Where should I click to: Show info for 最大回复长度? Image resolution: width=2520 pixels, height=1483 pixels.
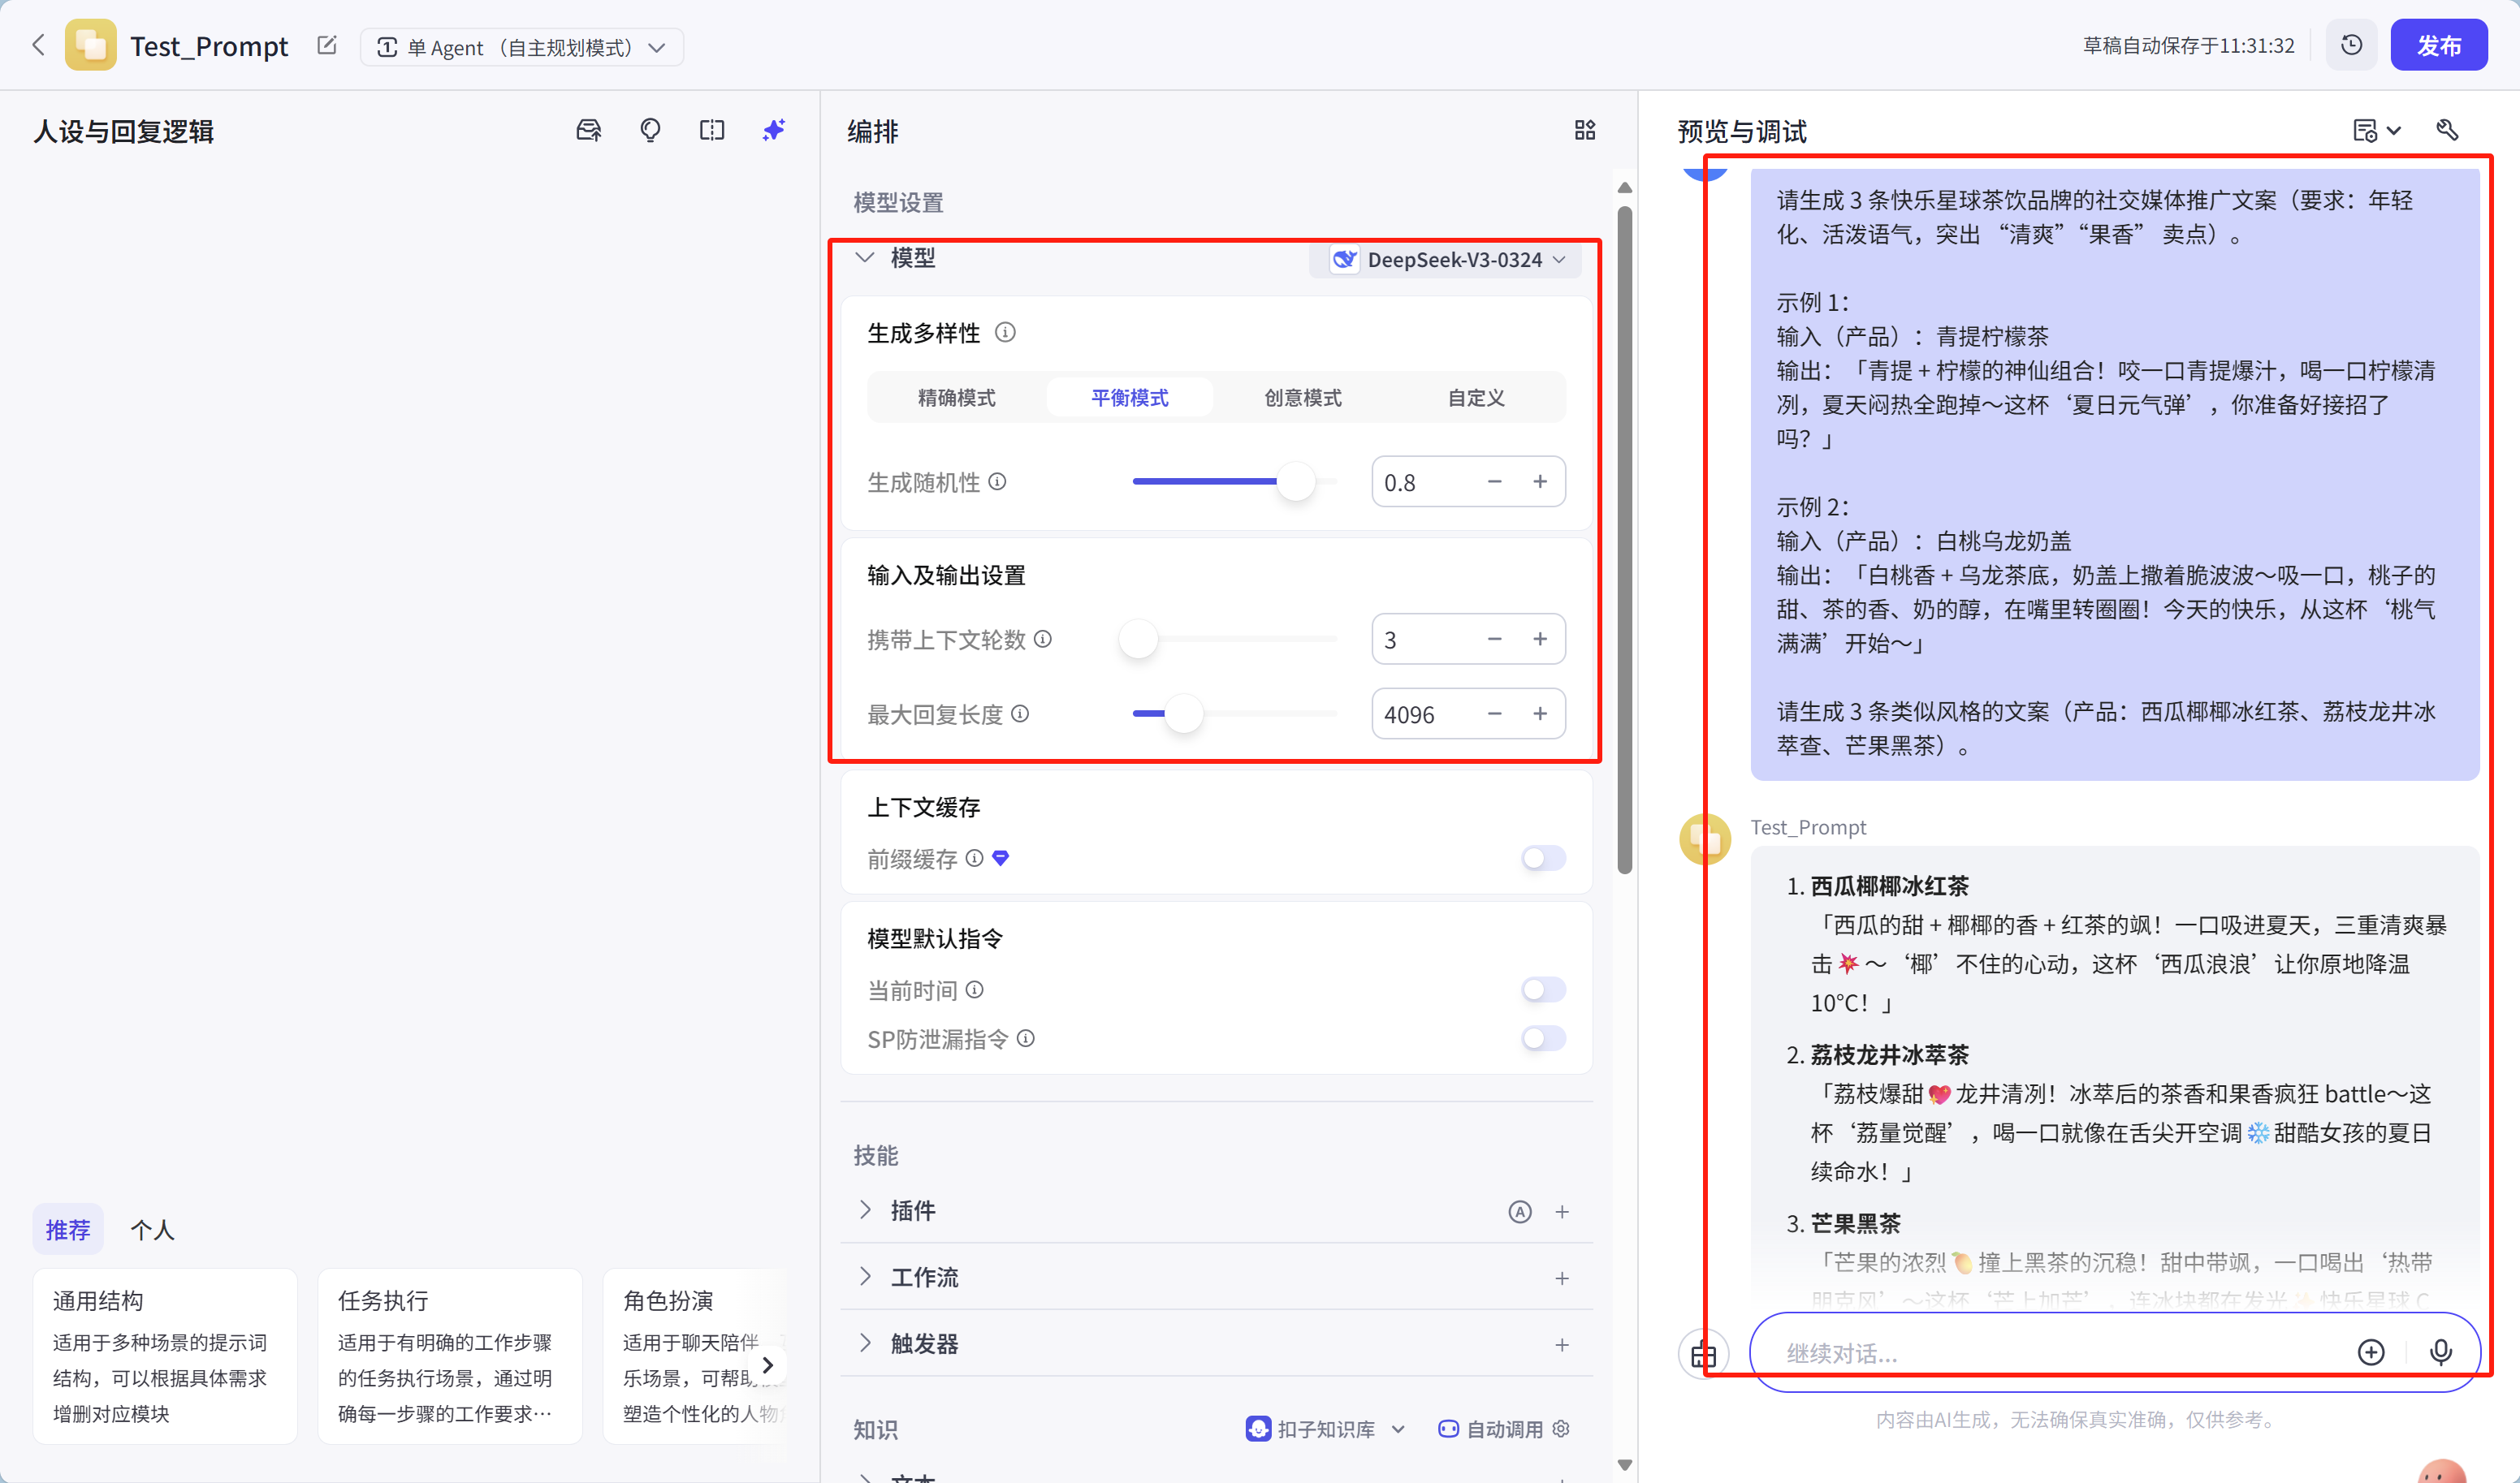pyautogui.click(x=1020, y=713)
